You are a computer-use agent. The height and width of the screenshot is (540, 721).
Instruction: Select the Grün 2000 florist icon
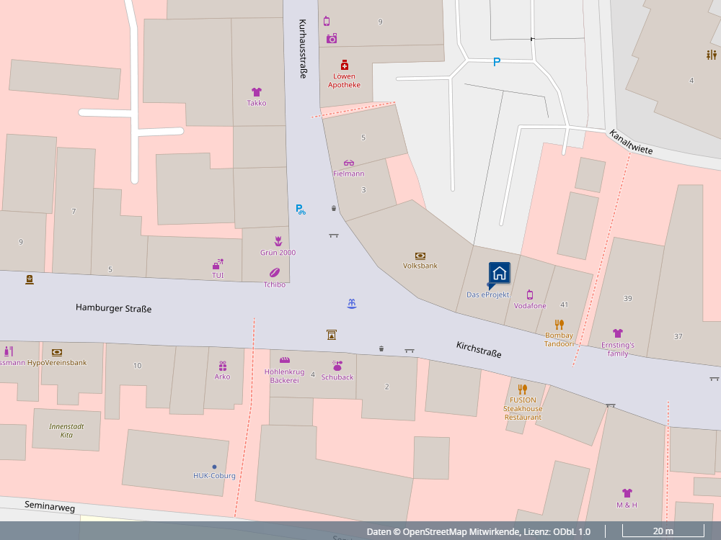278,241
